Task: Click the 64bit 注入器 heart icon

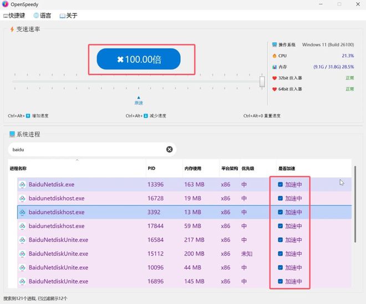Action: click(x=274, y=89)
